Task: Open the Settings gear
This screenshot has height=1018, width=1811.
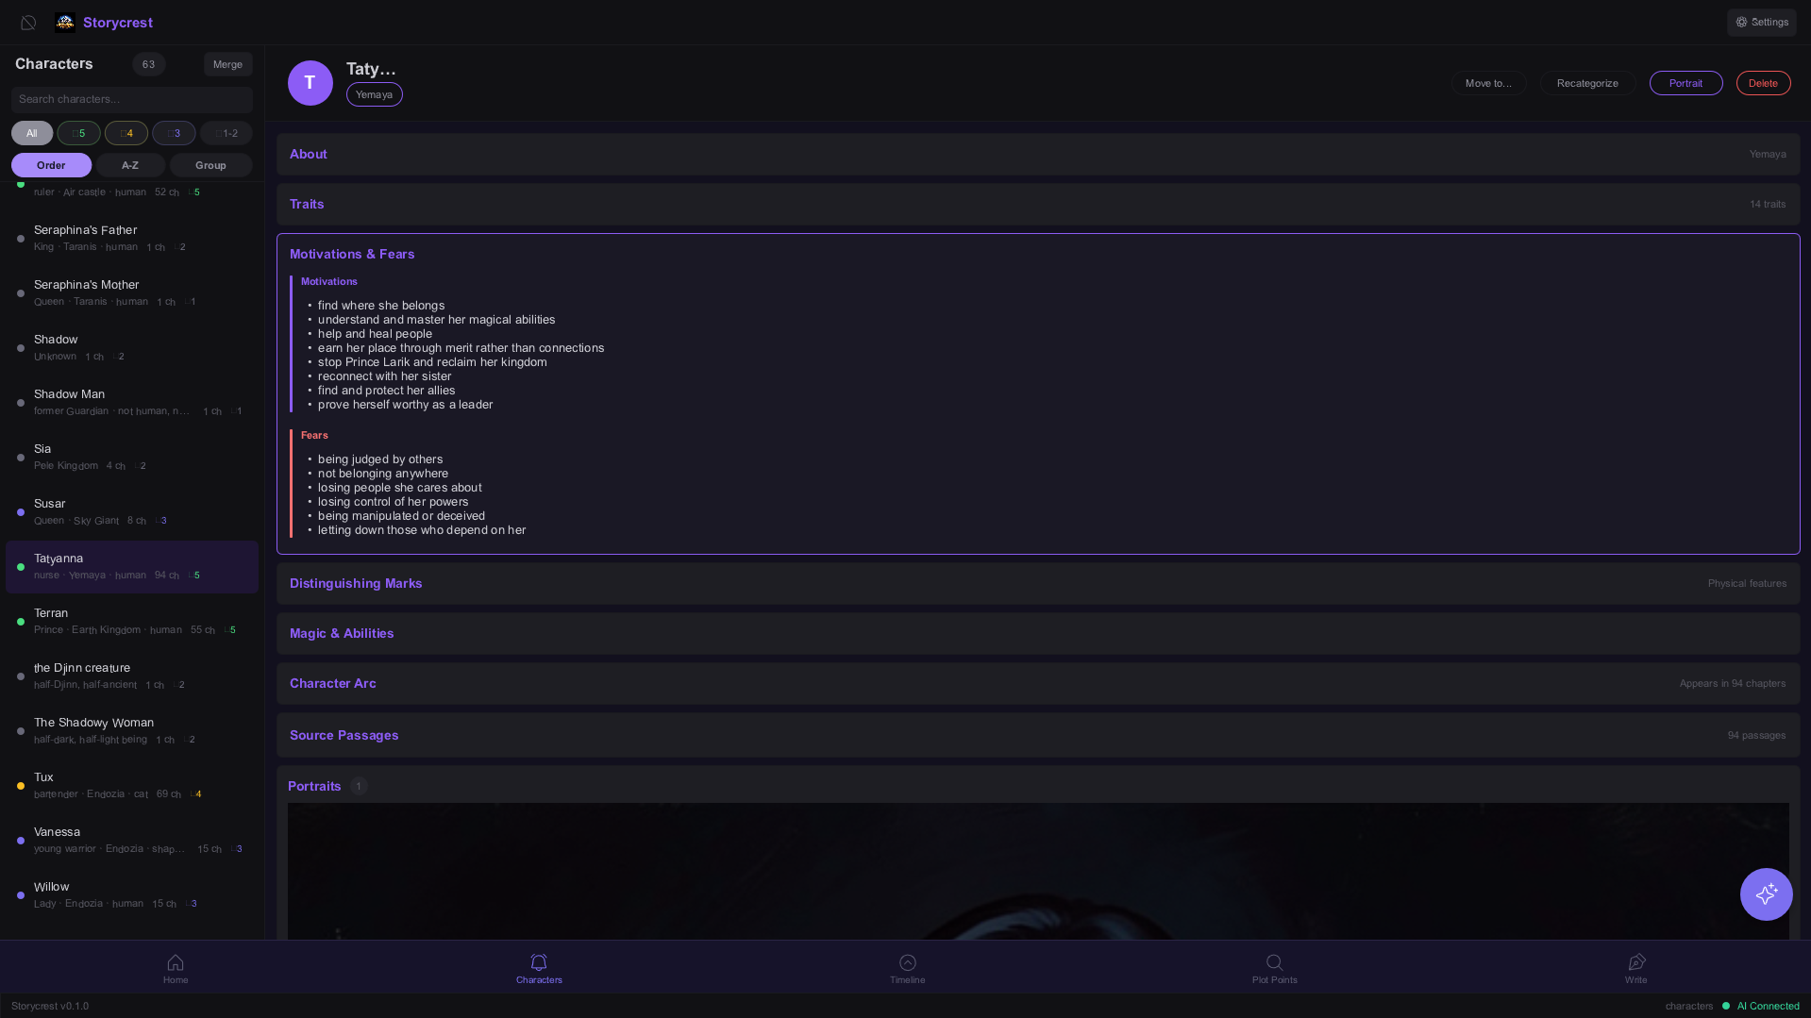Action: (x=1761, y=22)
